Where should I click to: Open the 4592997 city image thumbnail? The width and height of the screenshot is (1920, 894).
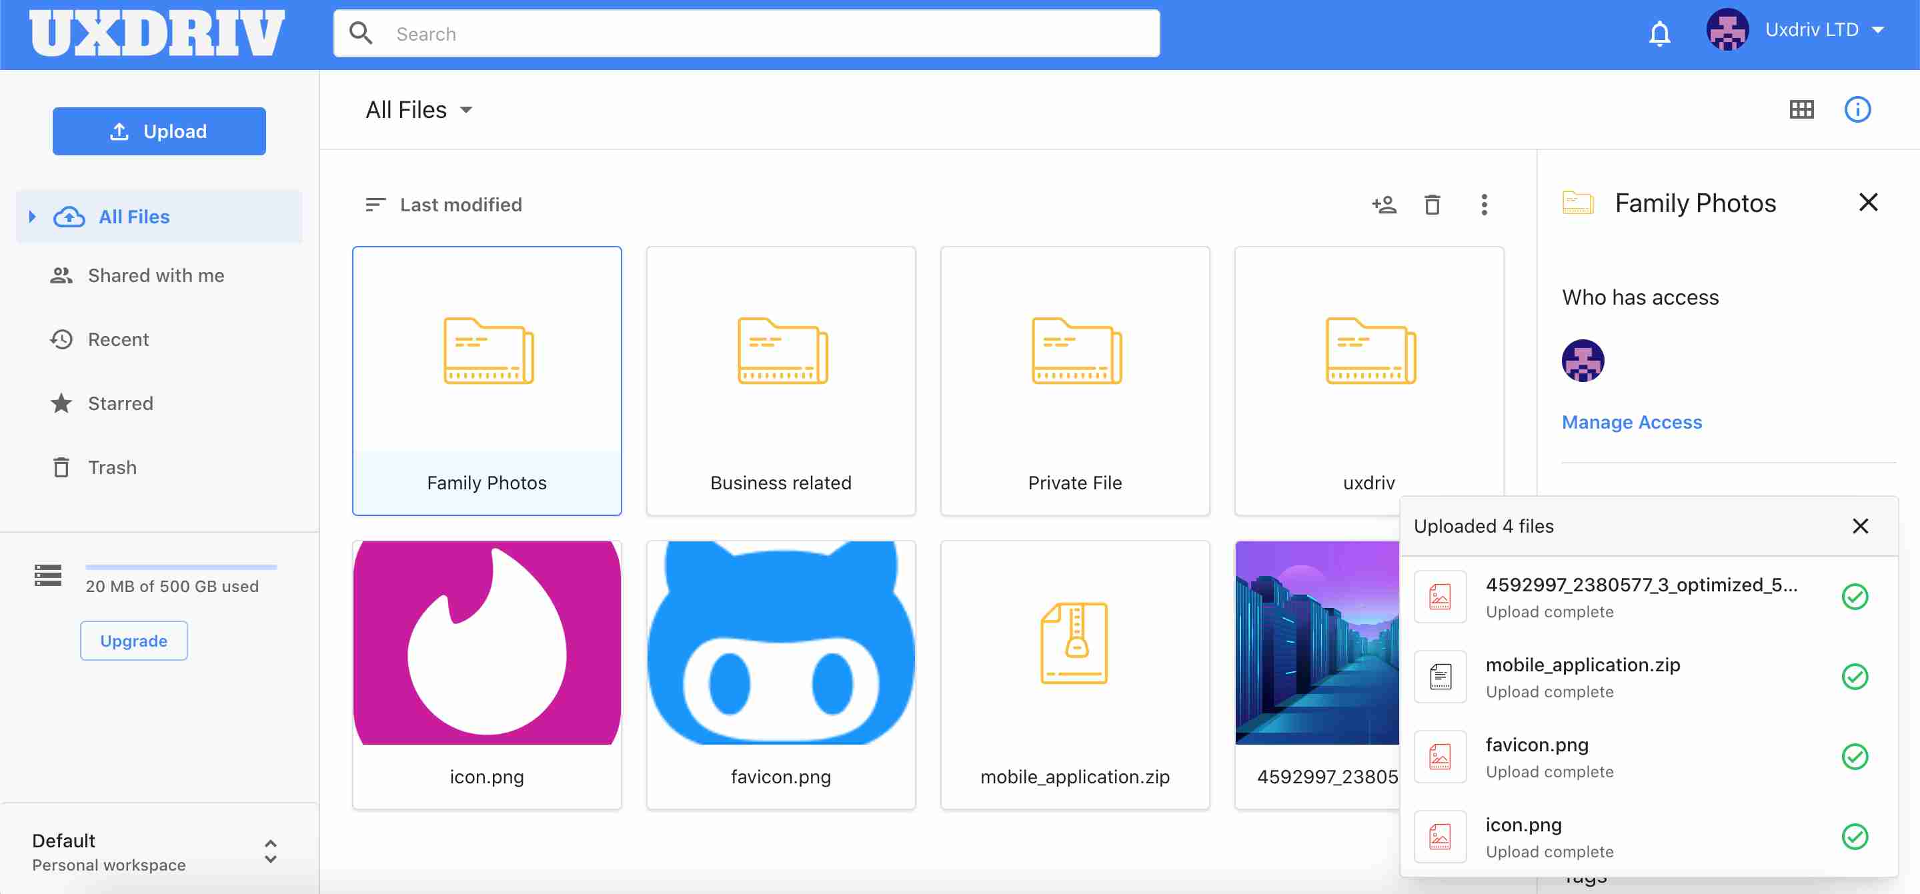coord(1317,643)
